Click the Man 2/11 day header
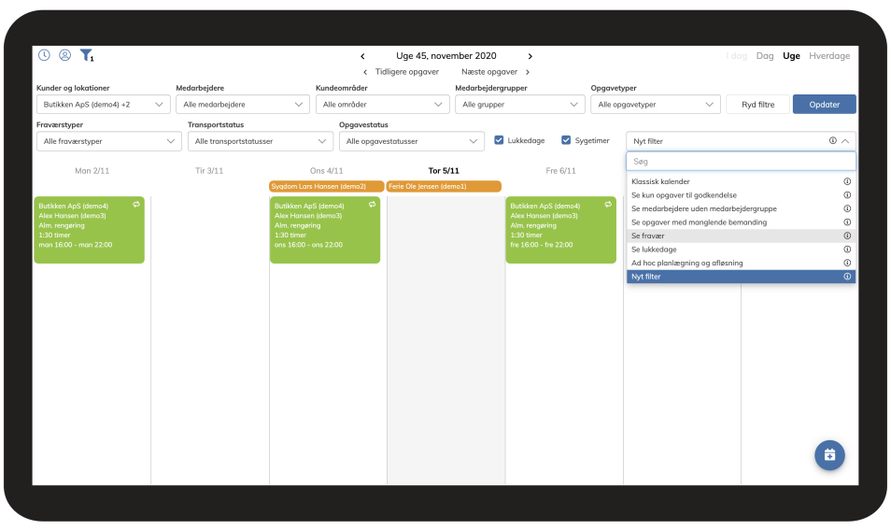Viewport: 891px width, 530px height. tap(92, 171)
